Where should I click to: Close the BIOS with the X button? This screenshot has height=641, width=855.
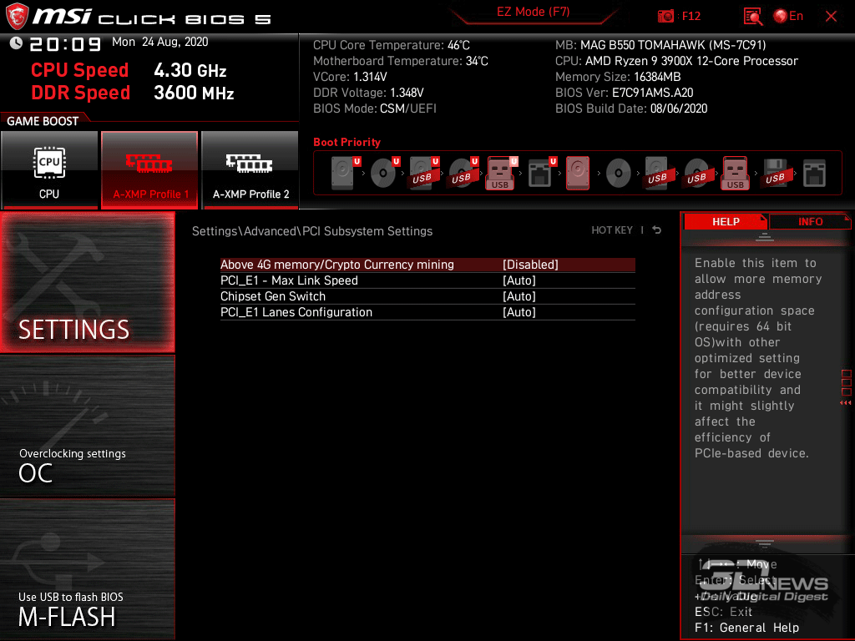pyautogui.click(x=831, y=17)
